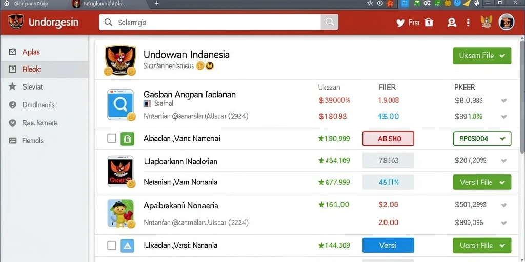Open the user account icon in header

[x=452, y=23]
